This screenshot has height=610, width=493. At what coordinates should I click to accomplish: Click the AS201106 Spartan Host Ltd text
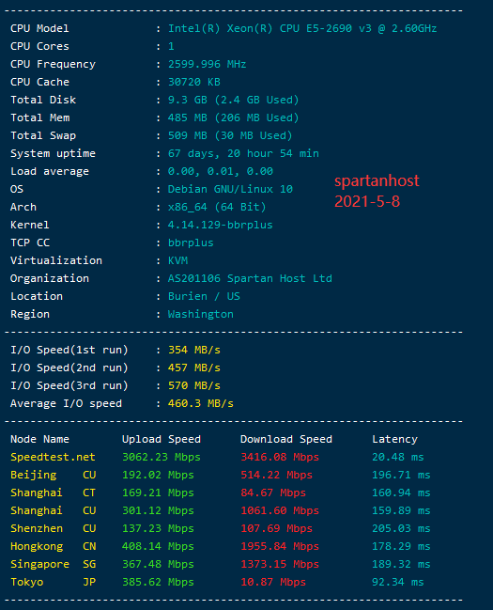click(250, 278)
